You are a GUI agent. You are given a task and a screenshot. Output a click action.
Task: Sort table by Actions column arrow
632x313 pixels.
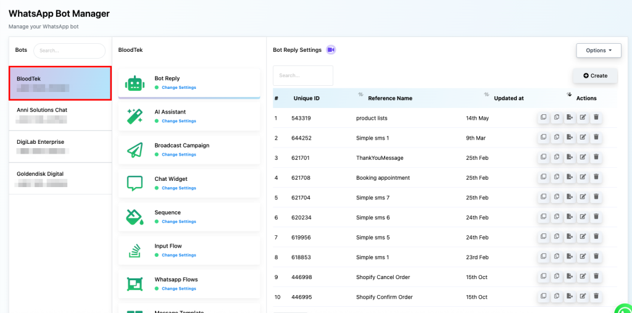pyautogui.click(x=569, y=95)
